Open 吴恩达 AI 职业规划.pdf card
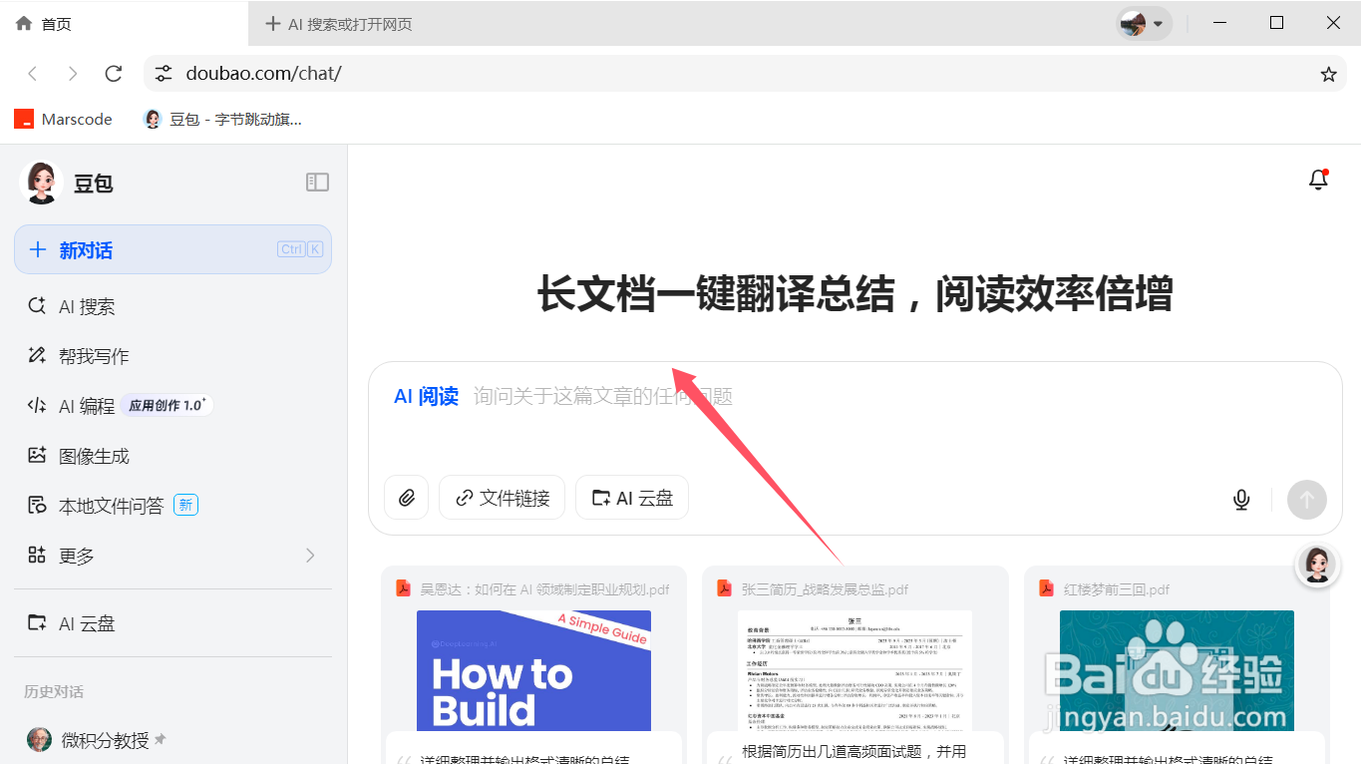Viewport: 1361px width, 764px height. point(533,664)
